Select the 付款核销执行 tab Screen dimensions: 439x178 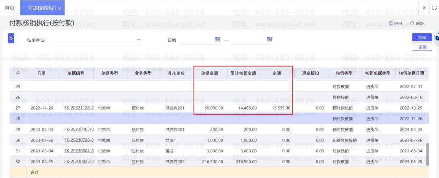coord(42,8)
